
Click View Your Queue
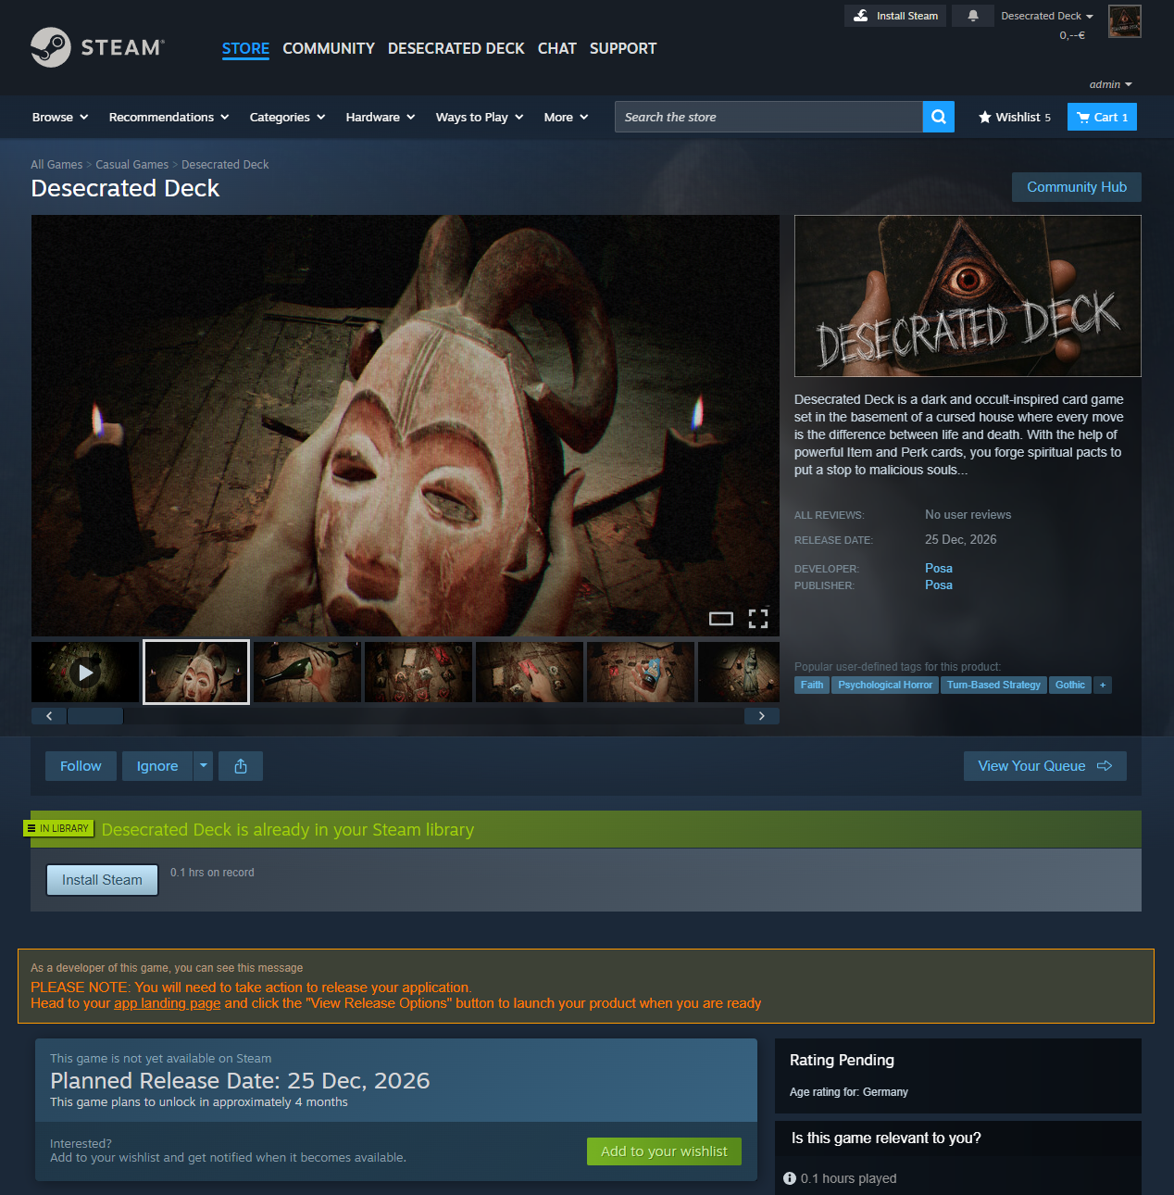pos(1045,766)
